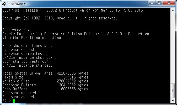Click the 'Database mounted.' line
The height and width of the screenshot is (105, 177).
tap(20, 93)
